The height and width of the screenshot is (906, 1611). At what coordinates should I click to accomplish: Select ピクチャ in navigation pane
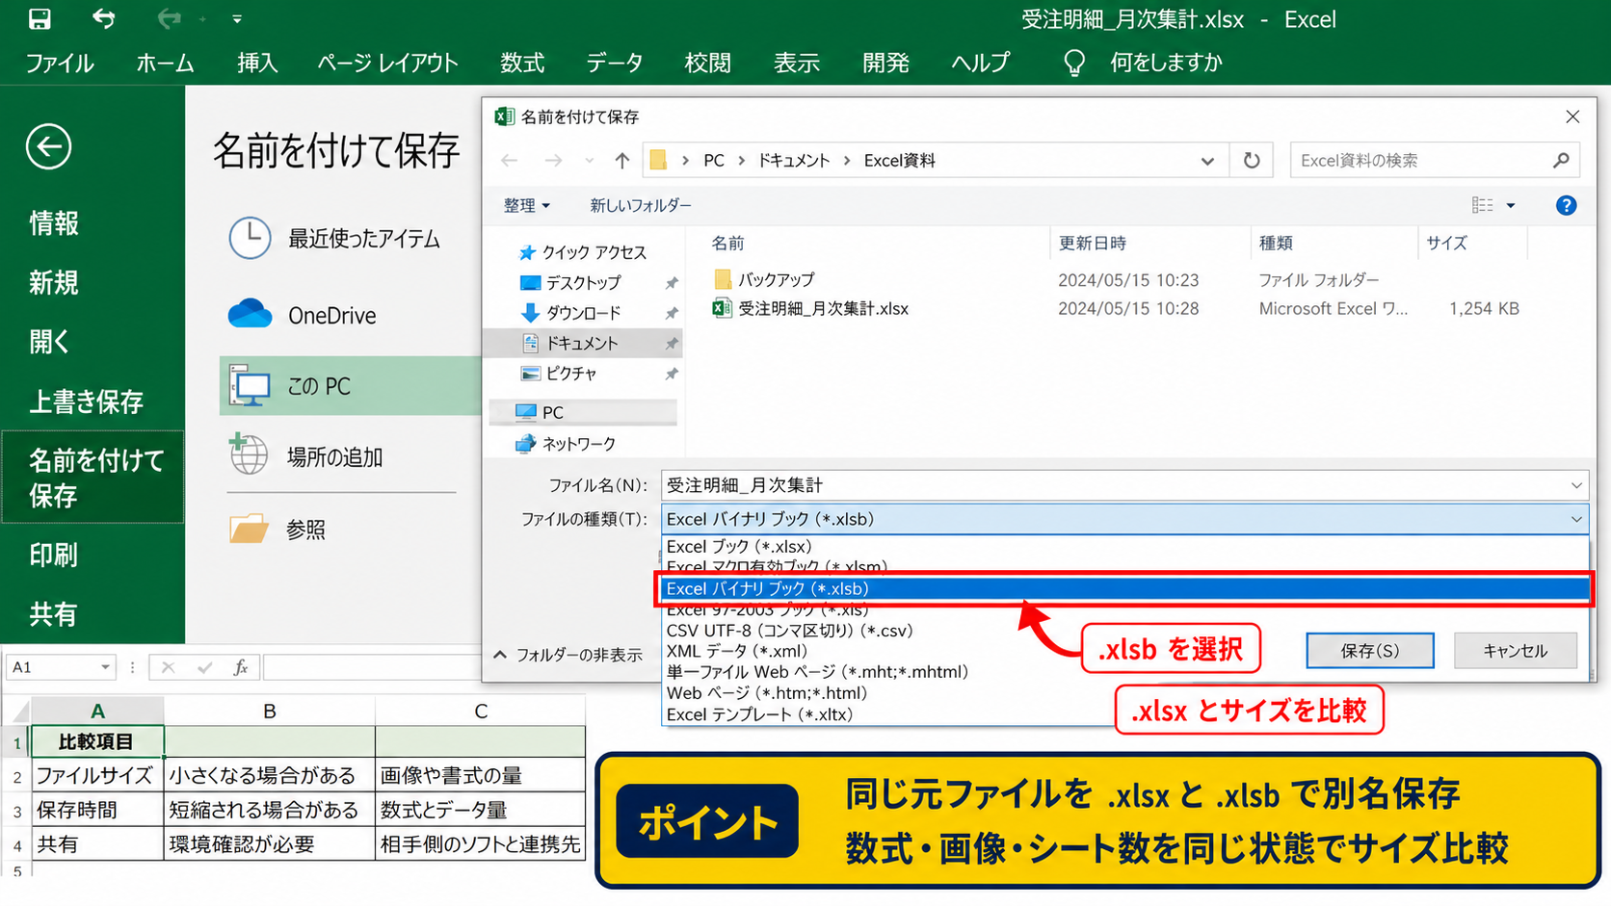(559, 374)
